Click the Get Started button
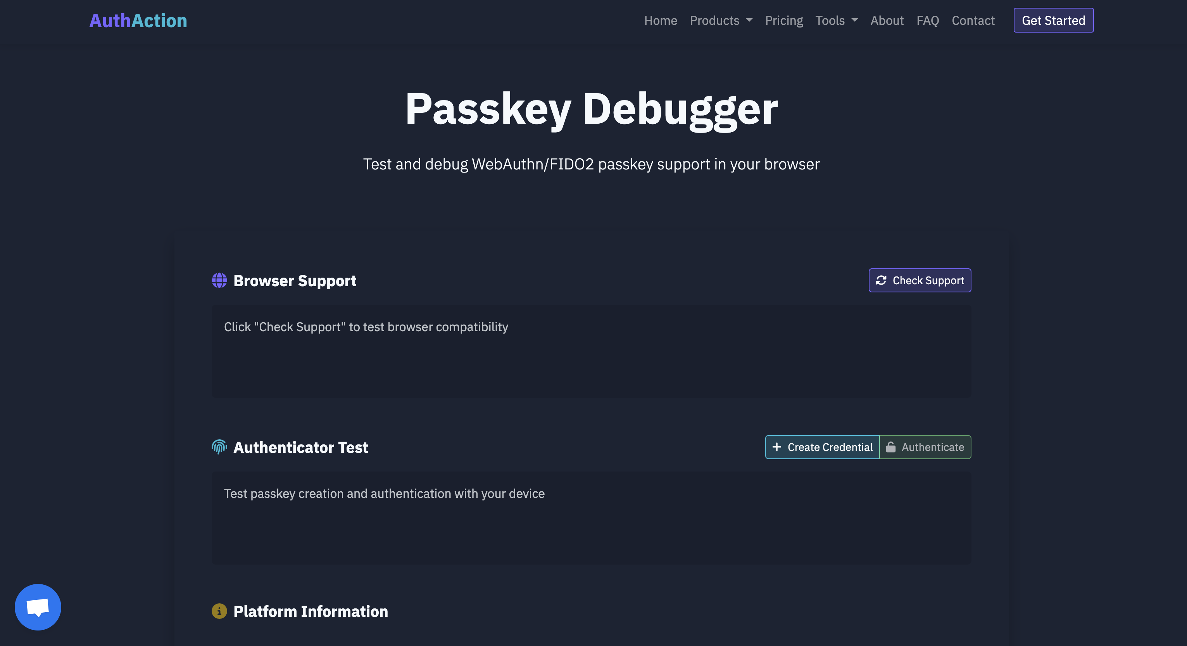This screenshot has width=1187, height=646. [x=1053, y=20]
